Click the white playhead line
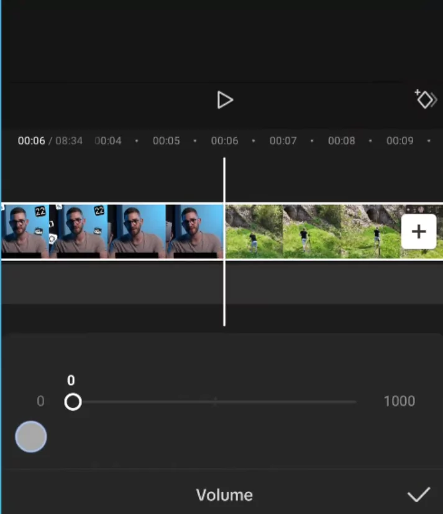The height and width of the screenshot is (514, 443). click(224, 242)
